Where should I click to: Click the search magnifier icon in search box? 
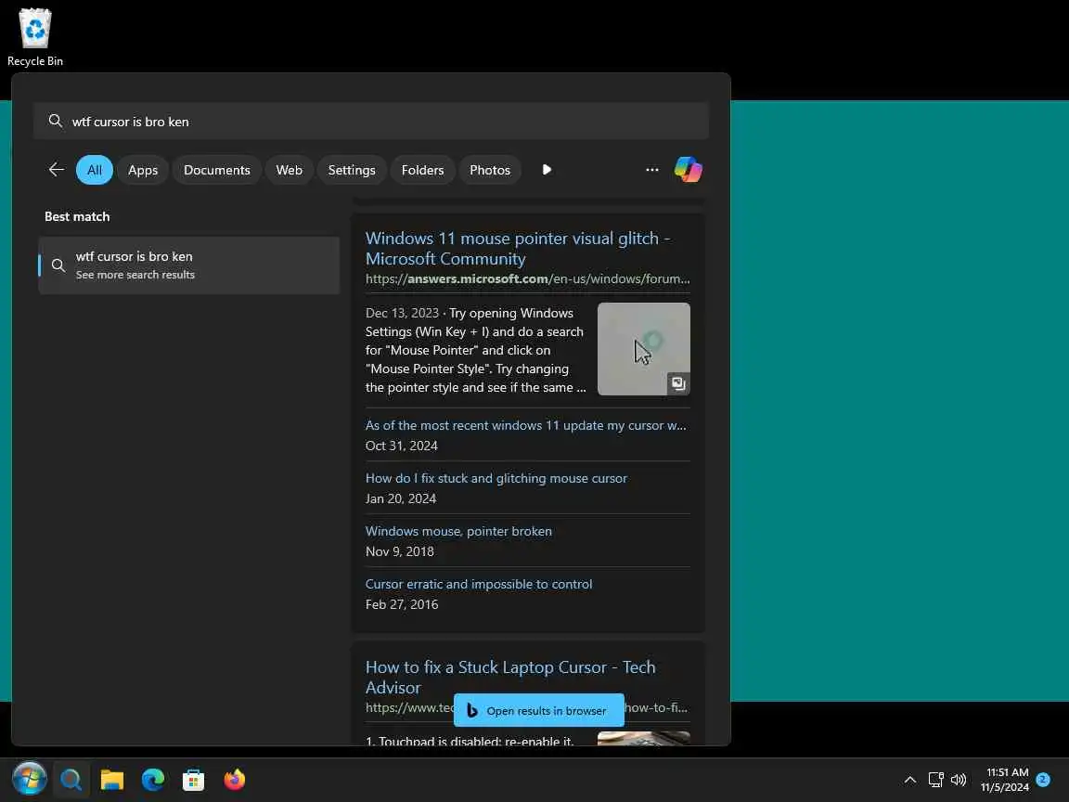click(56, 121)
